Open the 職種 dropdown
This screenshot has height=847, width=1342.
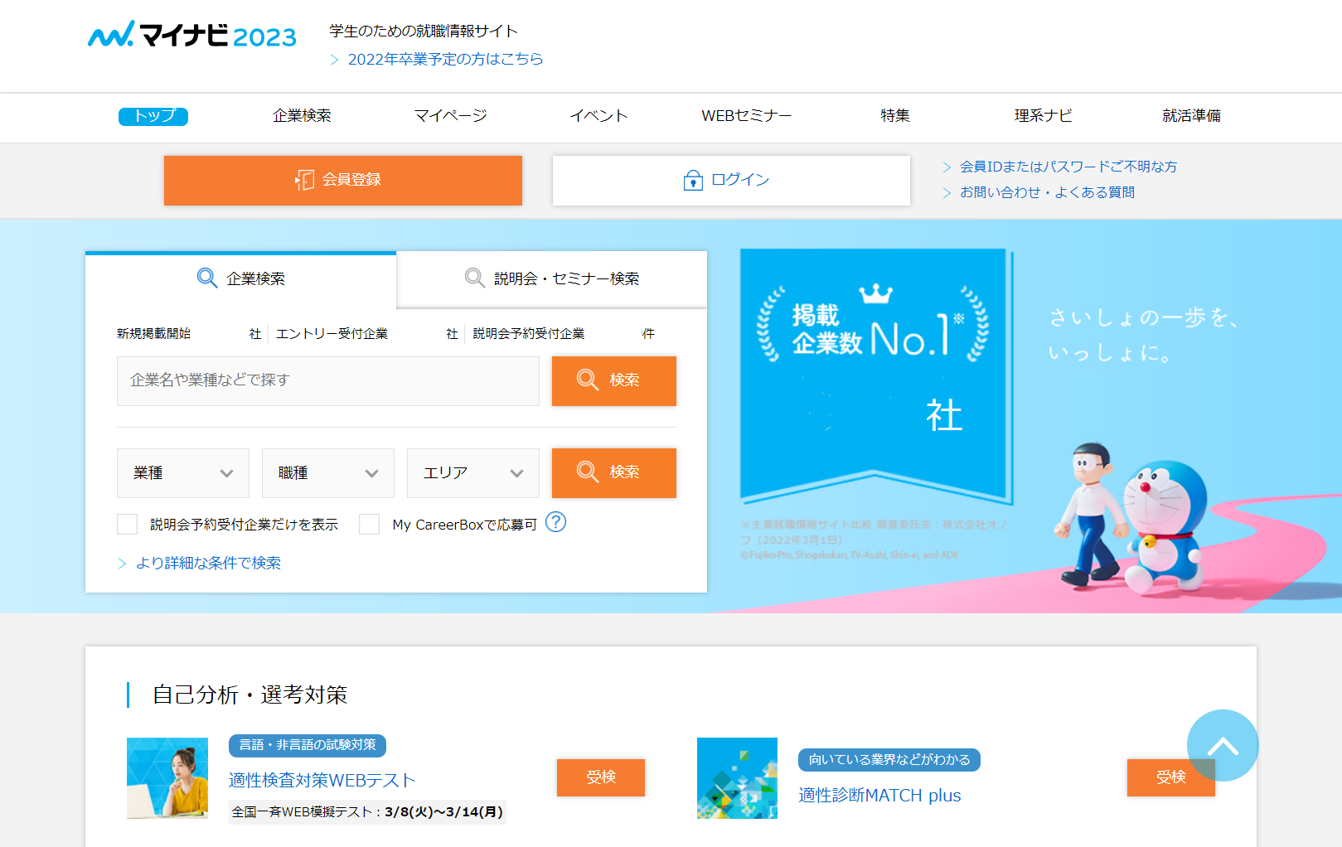click(328, 473)
